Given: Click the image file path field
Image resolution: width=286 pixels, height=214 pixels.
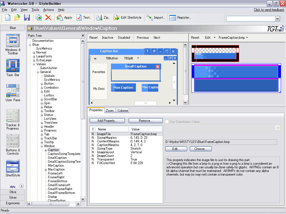Looking at the screenshot, I should click(221, 142).
